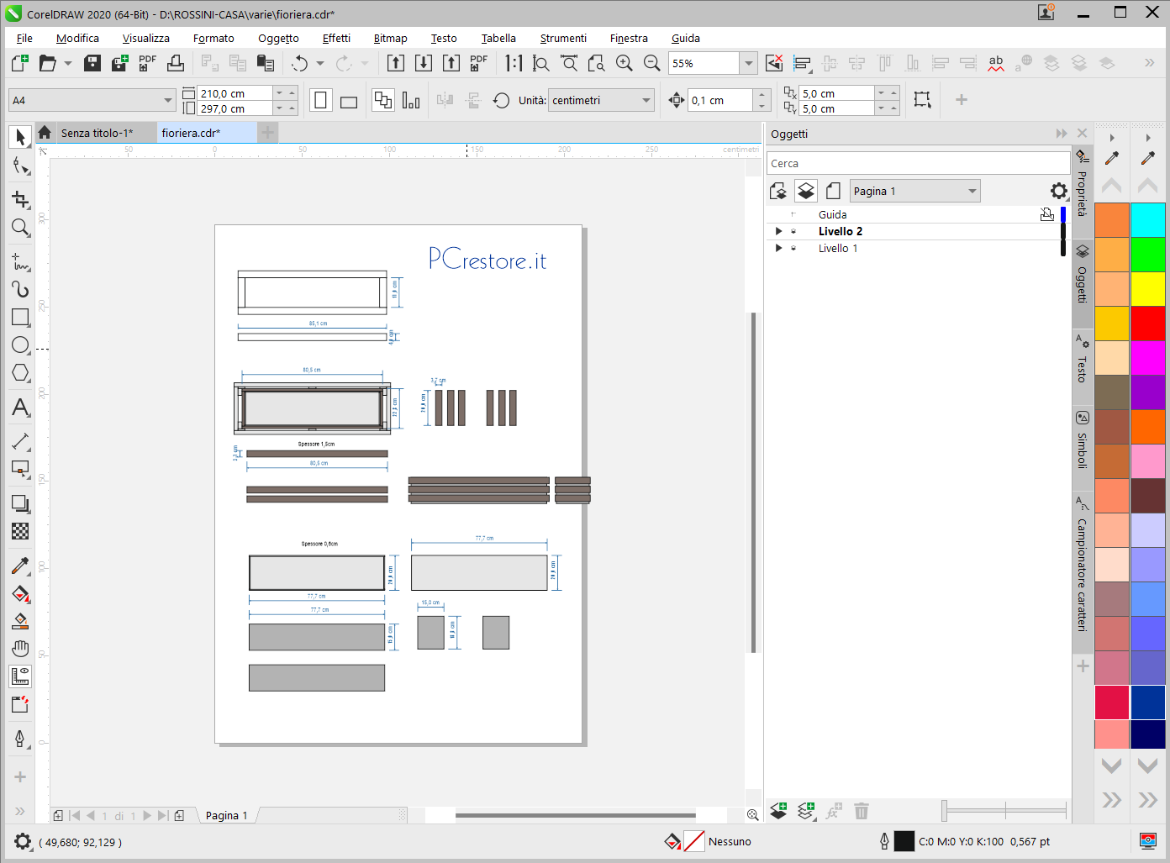Click in the Cerca search field

(918, 163)
